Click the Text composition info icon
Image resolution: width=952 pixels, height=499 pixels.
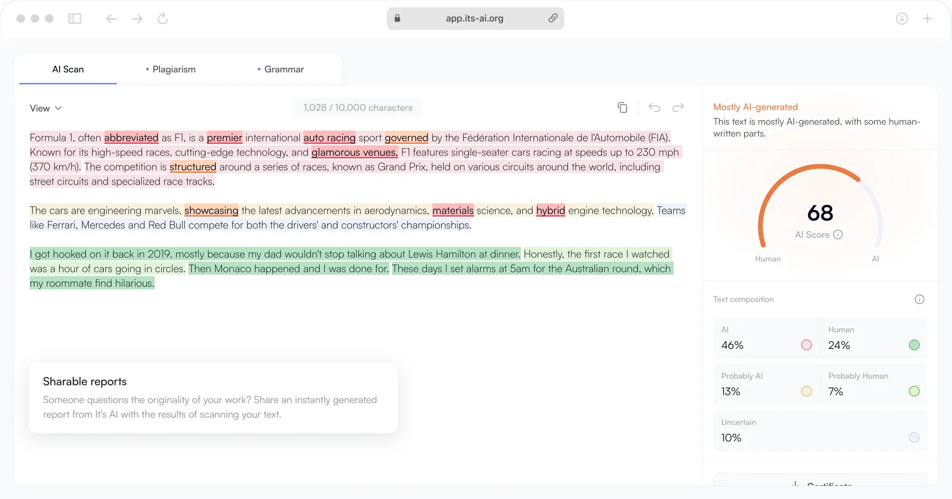coord(920,299)
